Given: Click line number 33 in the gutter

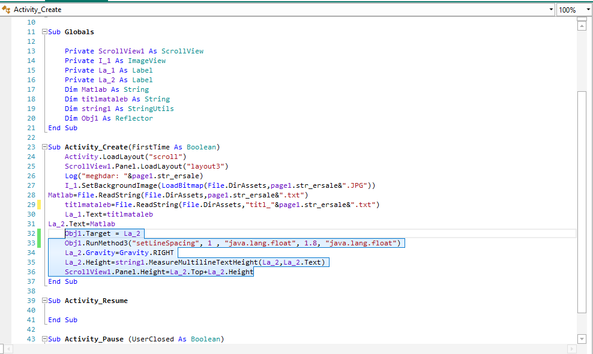Looking at the screenshot, I should [31, 243].
